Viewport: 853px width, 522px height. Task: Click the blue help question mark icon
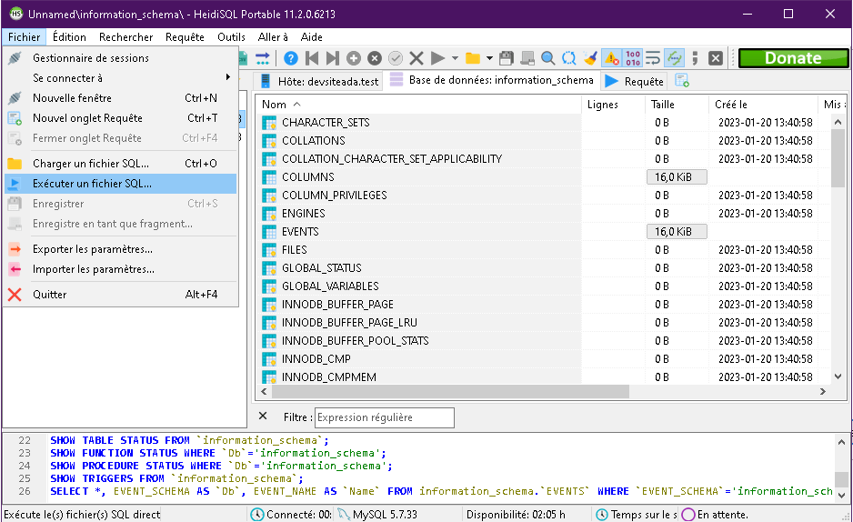[291, 58]
